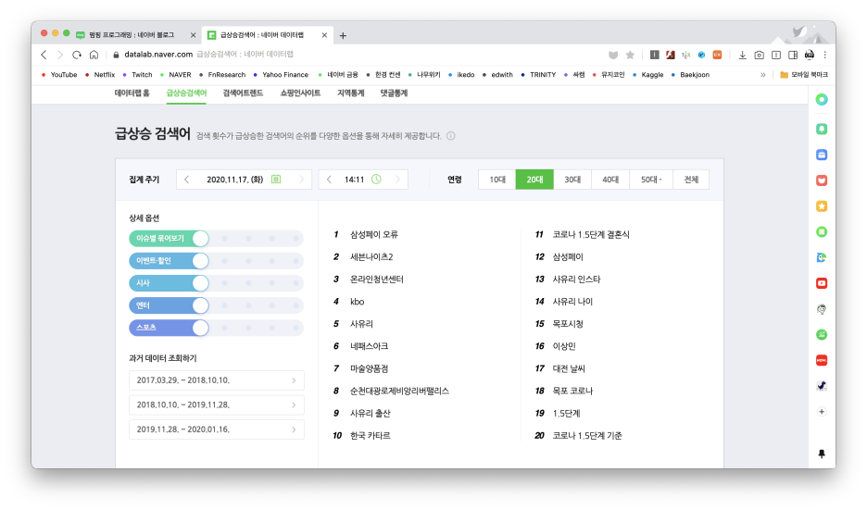Open the calendar sidebar icon
867x510 pixels.
pos(822,155)
